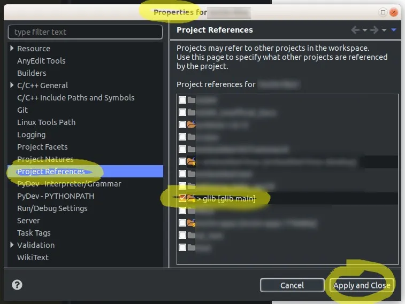Check the first project reference checkbox
Image resolution: width=405 pixels, height=304 pixels.
click(182, 100)
